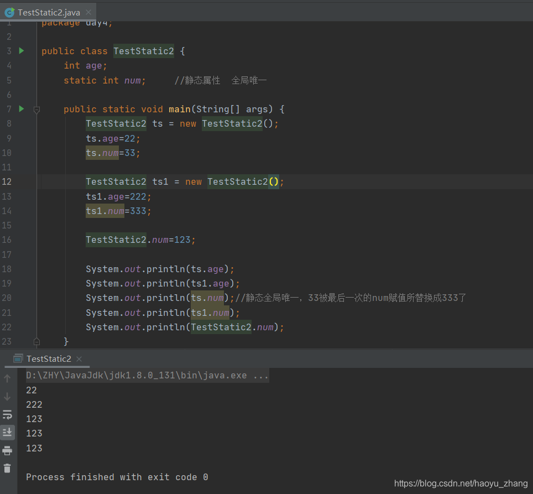The width and height of the screenshot is (533, 494).
Task: Click the TestStatic2 class name on line 3
Action: tap(143, 51)
